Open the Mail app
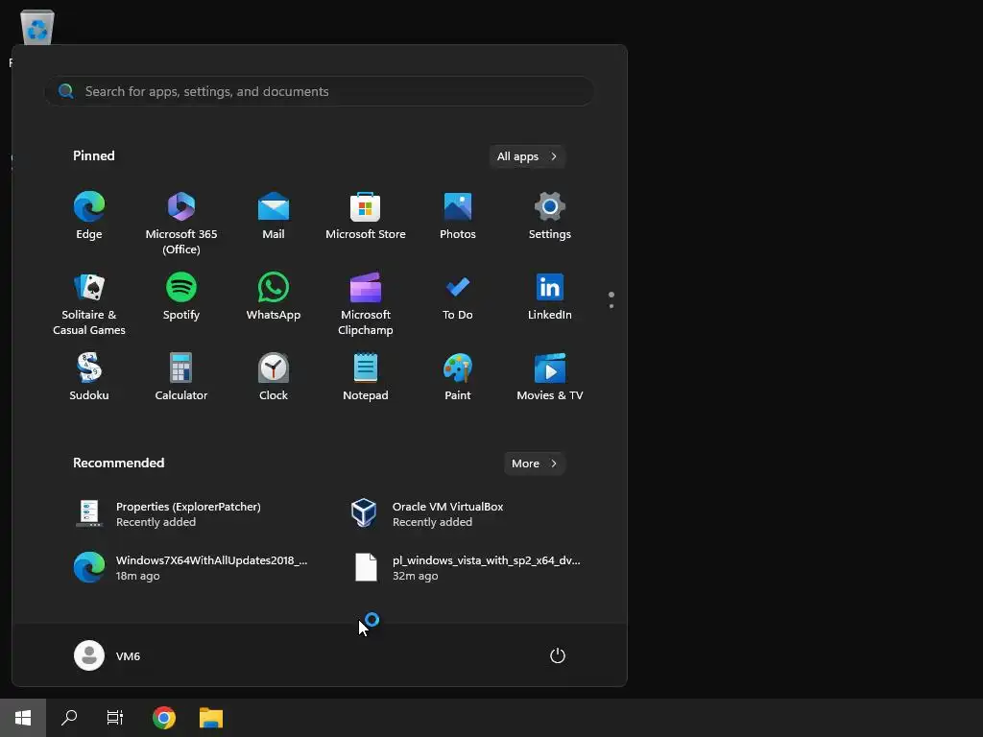 pyautogui.click(x=274, y=216)
